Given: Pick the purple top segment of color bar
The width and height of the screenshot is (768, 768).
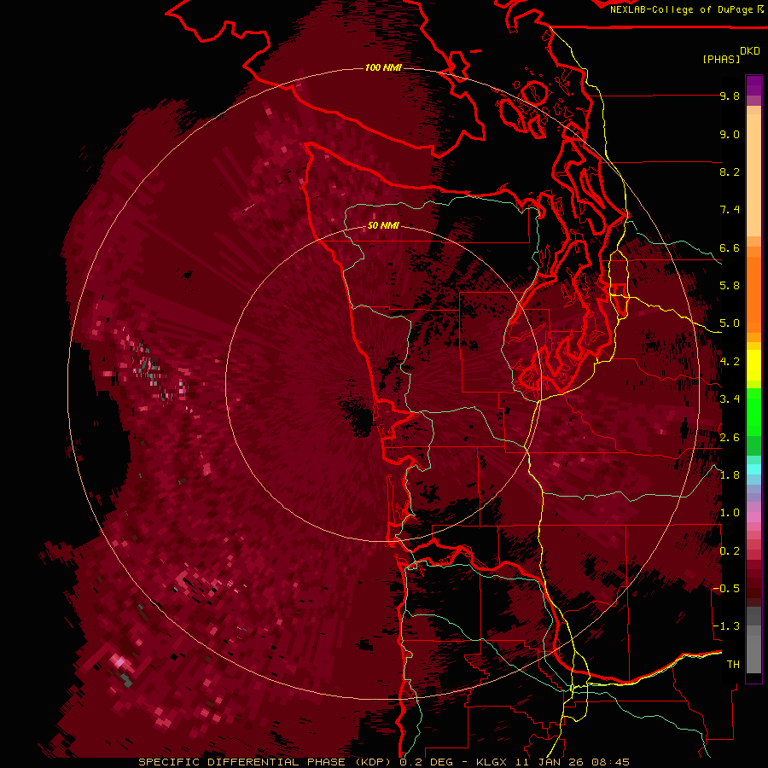Looking at the screenshot, I should (x=753, y=85).
